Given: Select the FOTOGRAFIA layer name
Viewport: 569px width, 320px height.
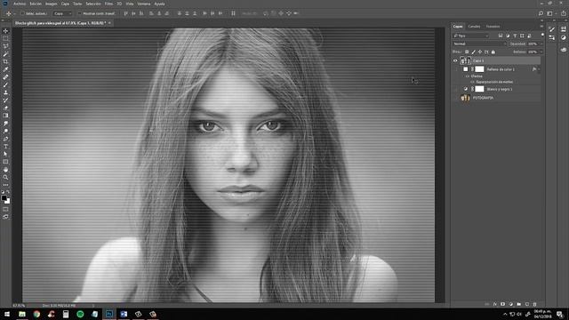Looking at the screenshot, I should pyautogui.click(x=483, y=98).
